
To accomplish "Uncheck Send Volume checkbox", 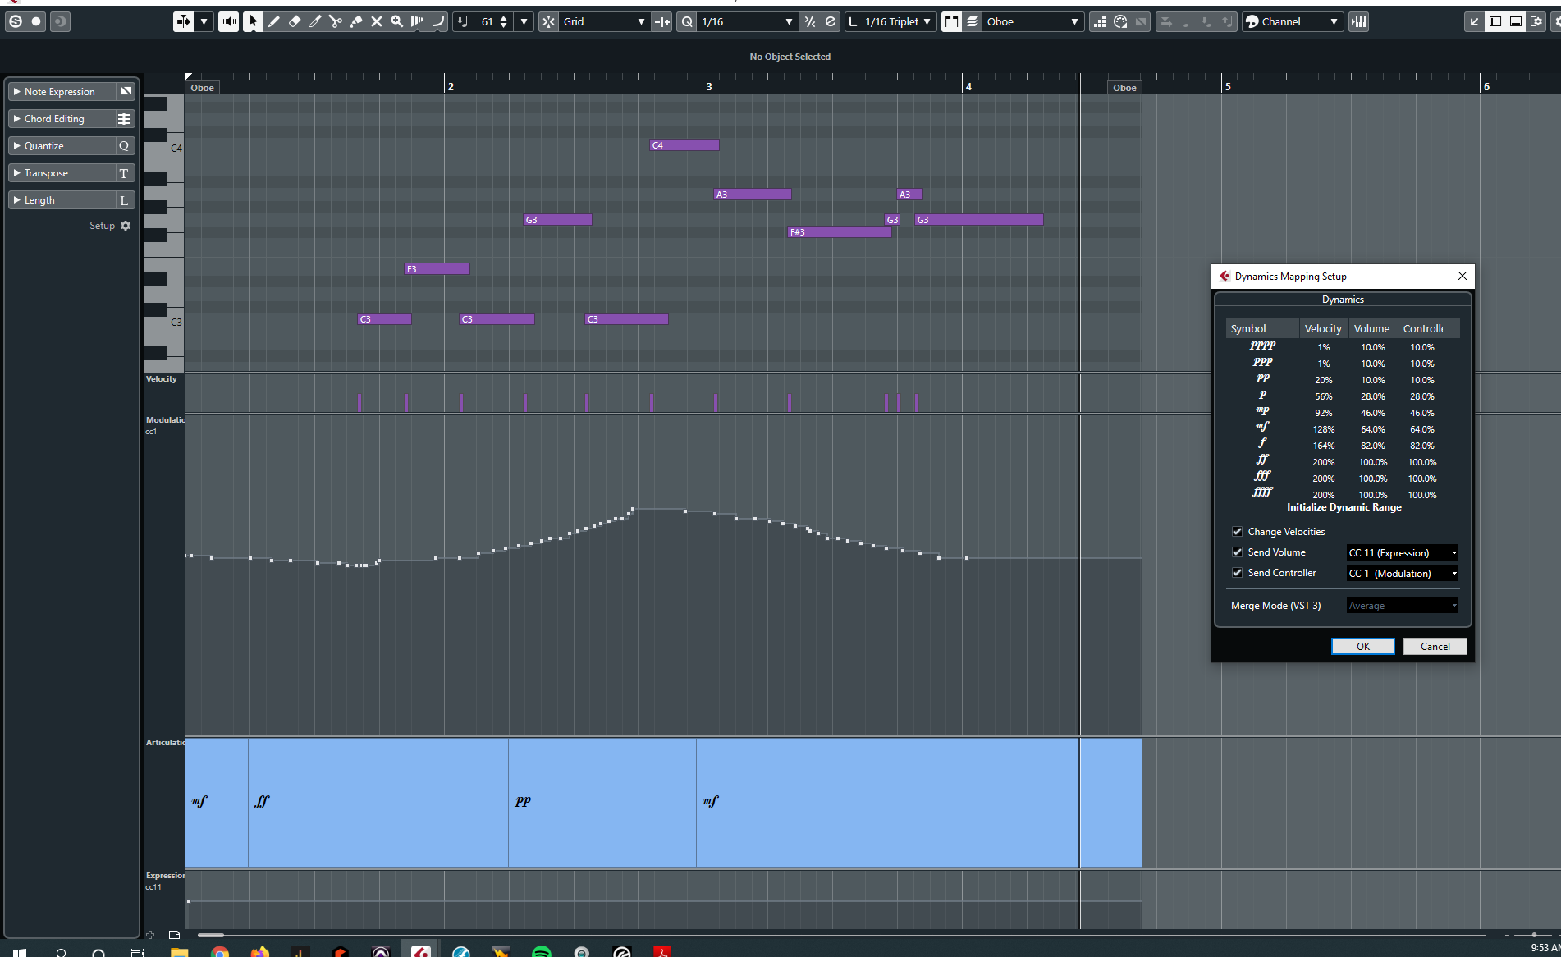I will pos(1237,552).
